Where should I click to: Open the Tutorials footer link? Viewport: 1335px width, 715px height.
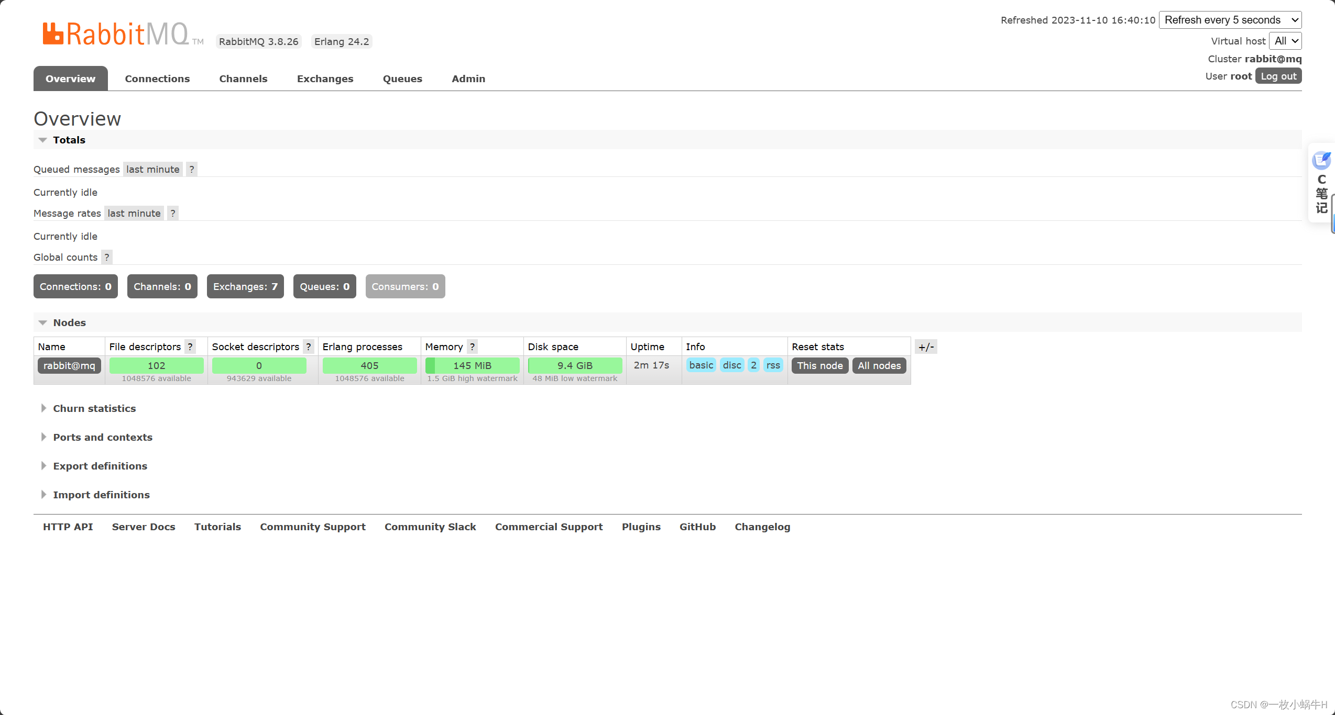point(217,527)
